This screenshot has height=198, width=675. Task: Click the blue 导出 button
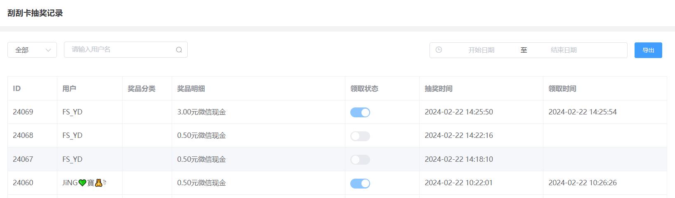[x=648, y=50]
